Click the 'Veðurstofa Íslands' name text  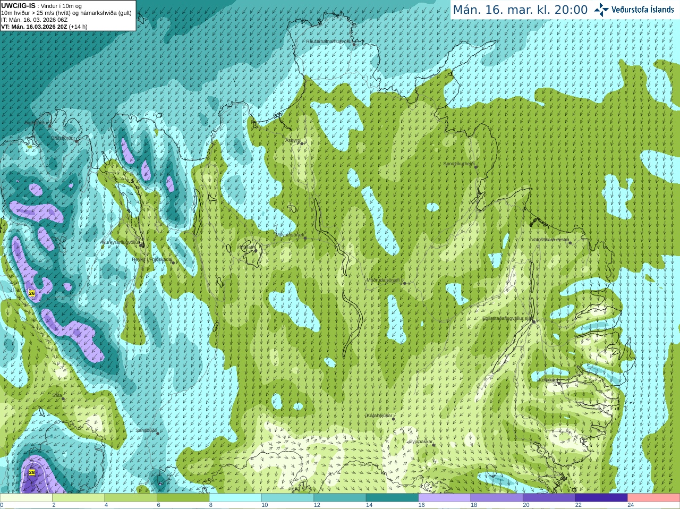pos(643,10)
